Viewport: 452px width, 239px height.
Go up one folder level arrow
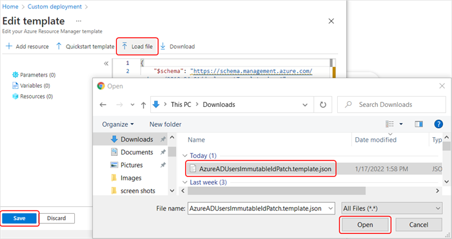pyautogui.click(x=144, y=105)
